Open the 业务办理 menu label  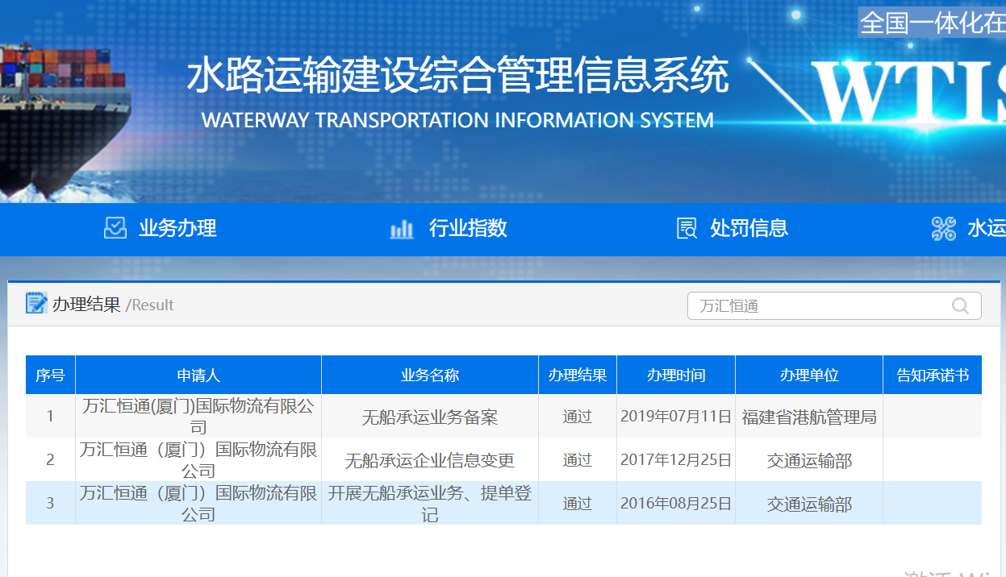coord(177,229)
